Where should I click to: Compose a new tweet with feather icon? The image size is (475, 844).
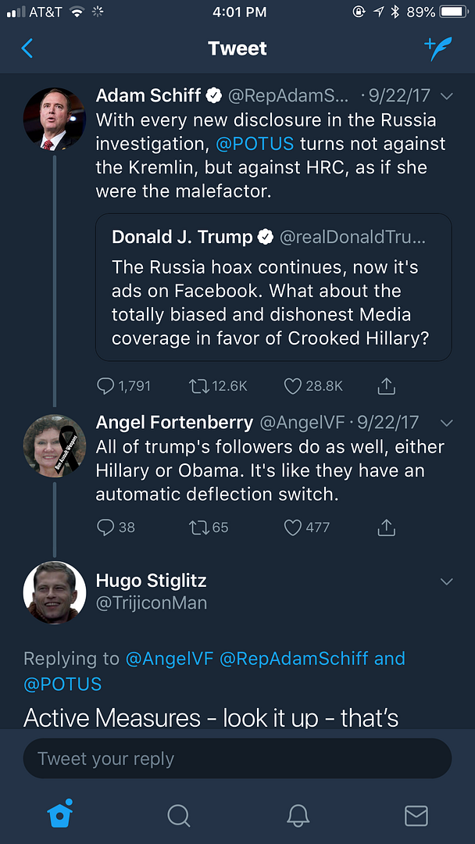coord(438,48)
